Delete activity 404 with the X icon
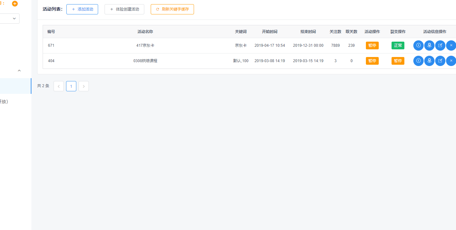This screenshot has height=230, width=456. click(451, 61)
